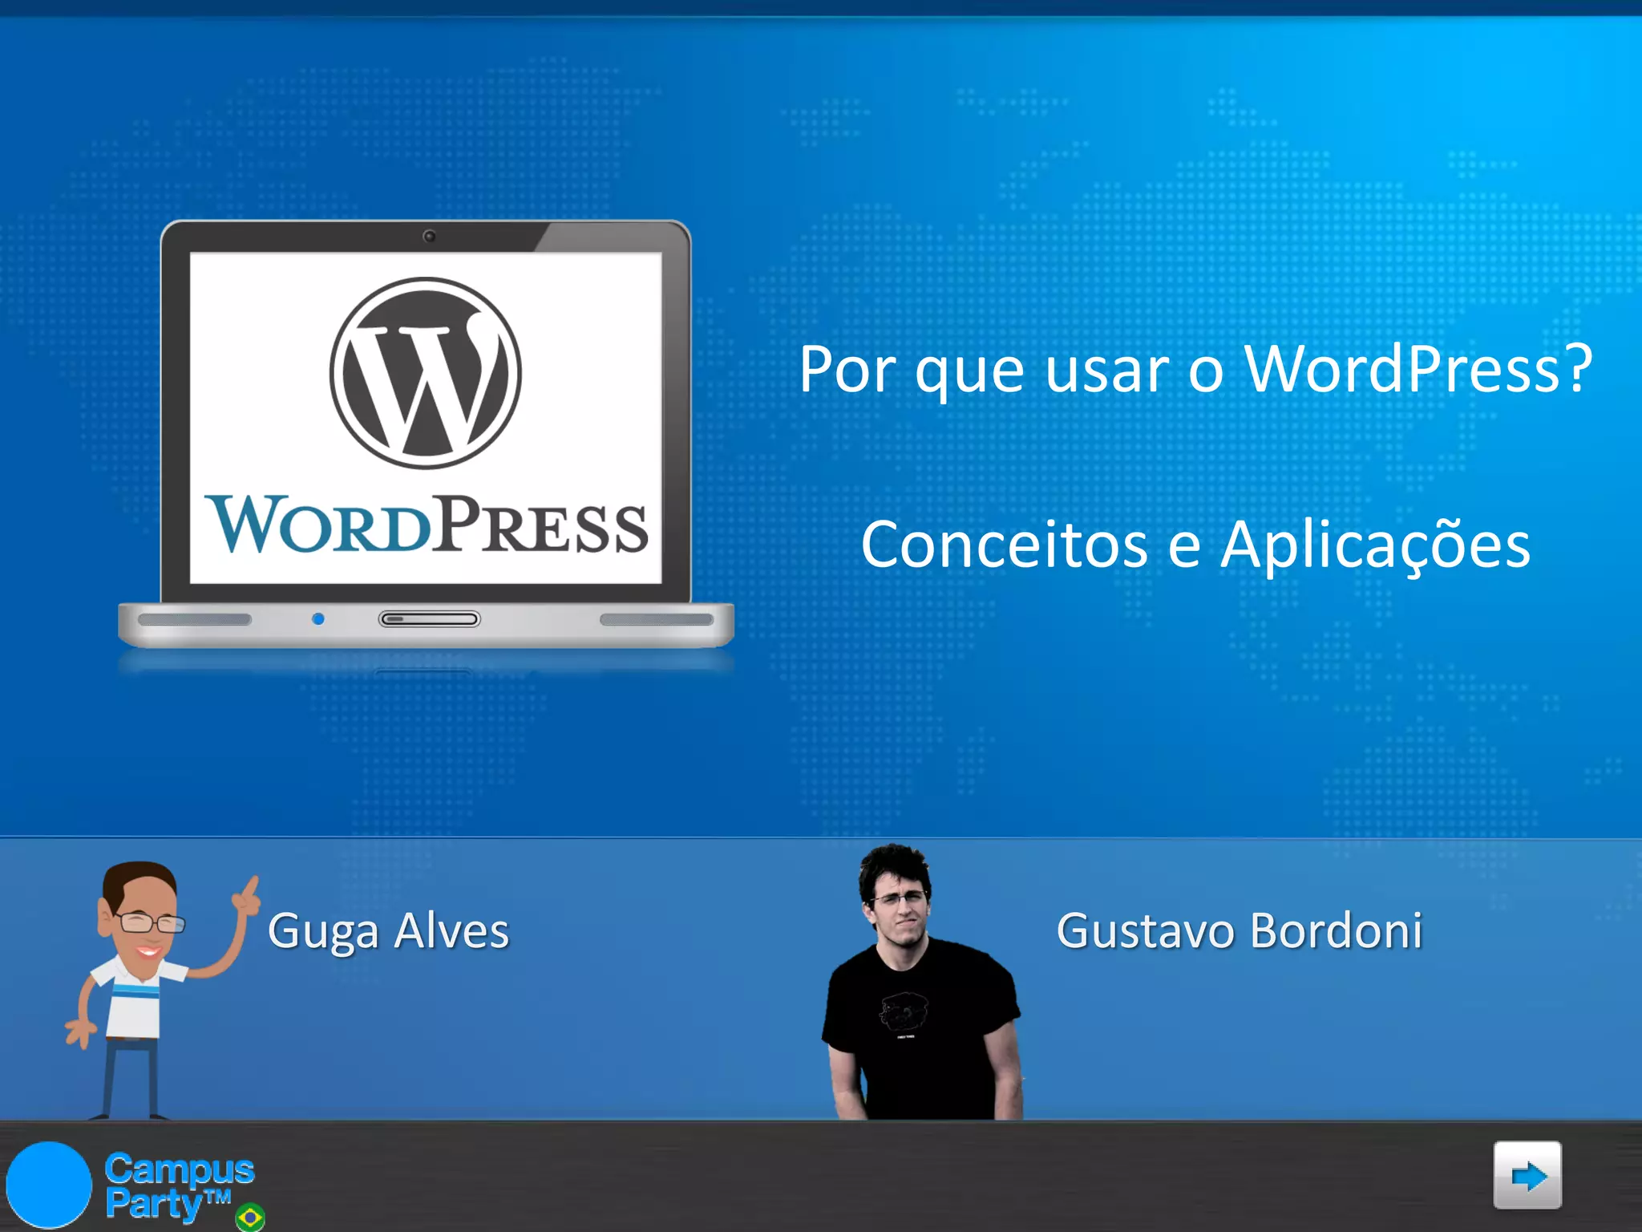Click the subtitle 'Conceitos e Aplicações'
The image size is (1642, 1232).
click(x=1195, y=545)
